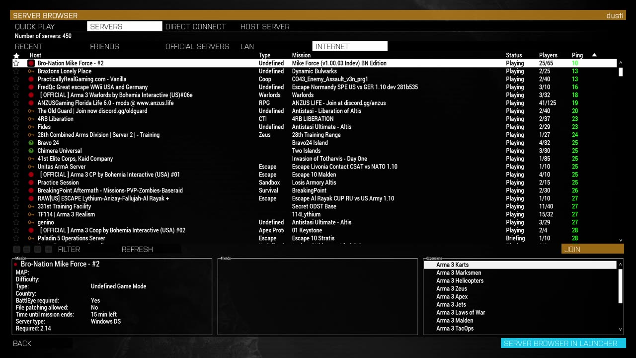
Task: Open the HOST SERVER tab
Action: click(x=265, y=26)
